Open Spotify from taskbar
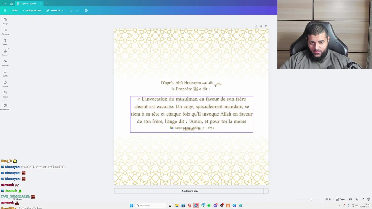 [209, 206]
